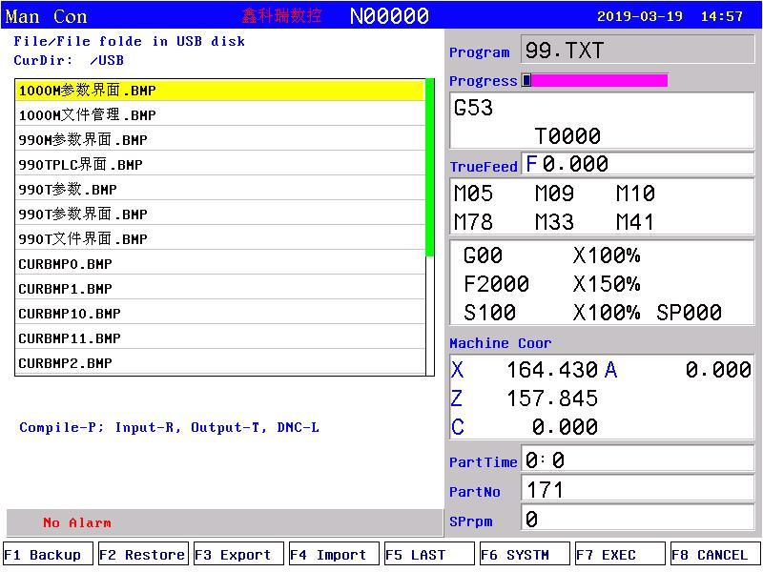Click the F7 EXEC button
This screenshot has width=763, height=572.
point(619,555)
